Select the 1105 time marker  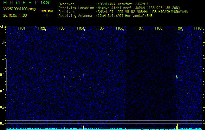[x=100, y=29]
